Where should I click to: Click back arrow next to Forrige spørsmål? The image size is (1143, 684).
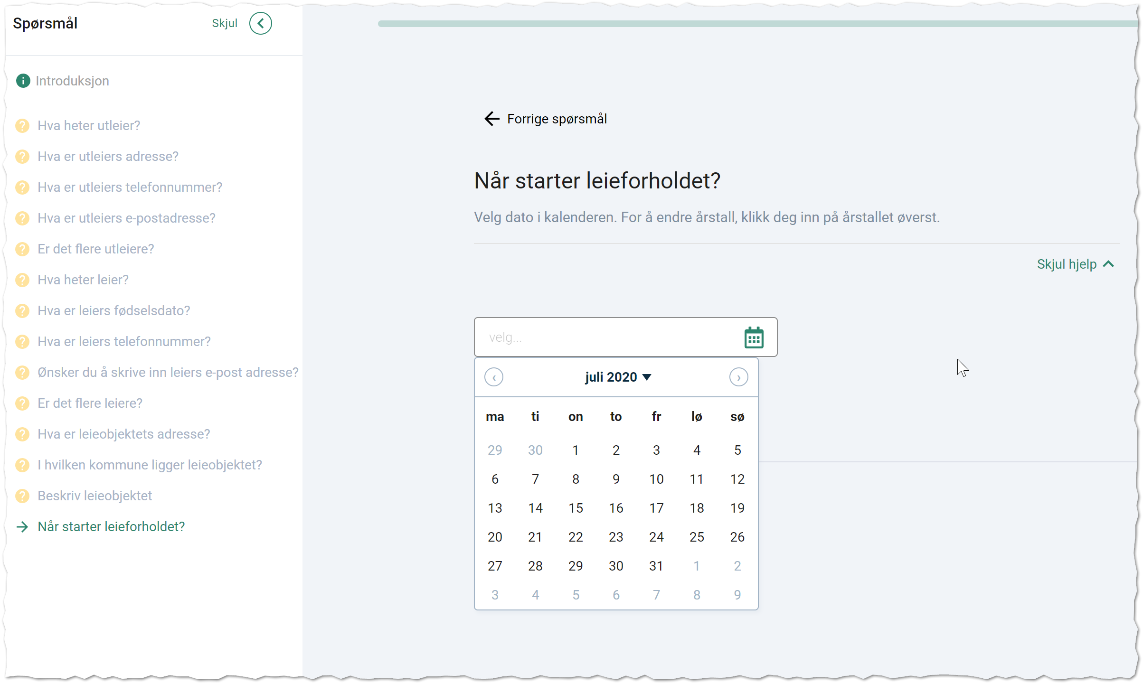(492, 119)
